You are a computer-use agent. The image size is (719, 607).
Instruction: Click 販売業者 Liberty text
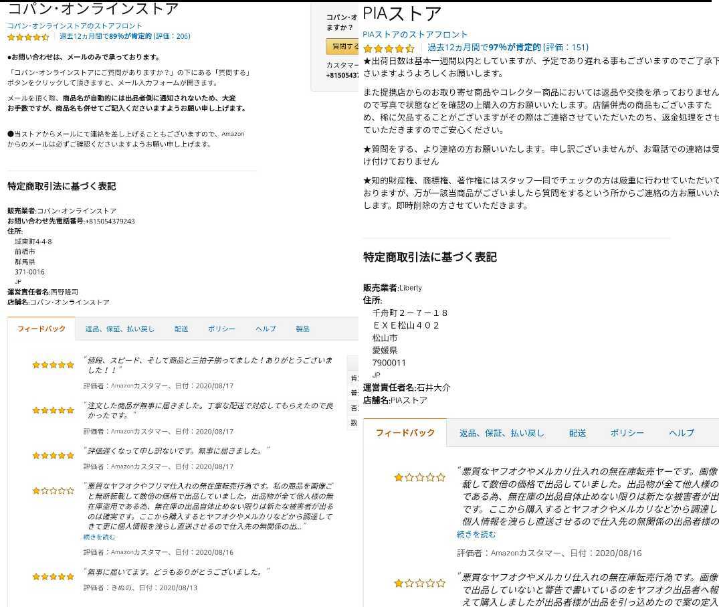tap(393, 288)
